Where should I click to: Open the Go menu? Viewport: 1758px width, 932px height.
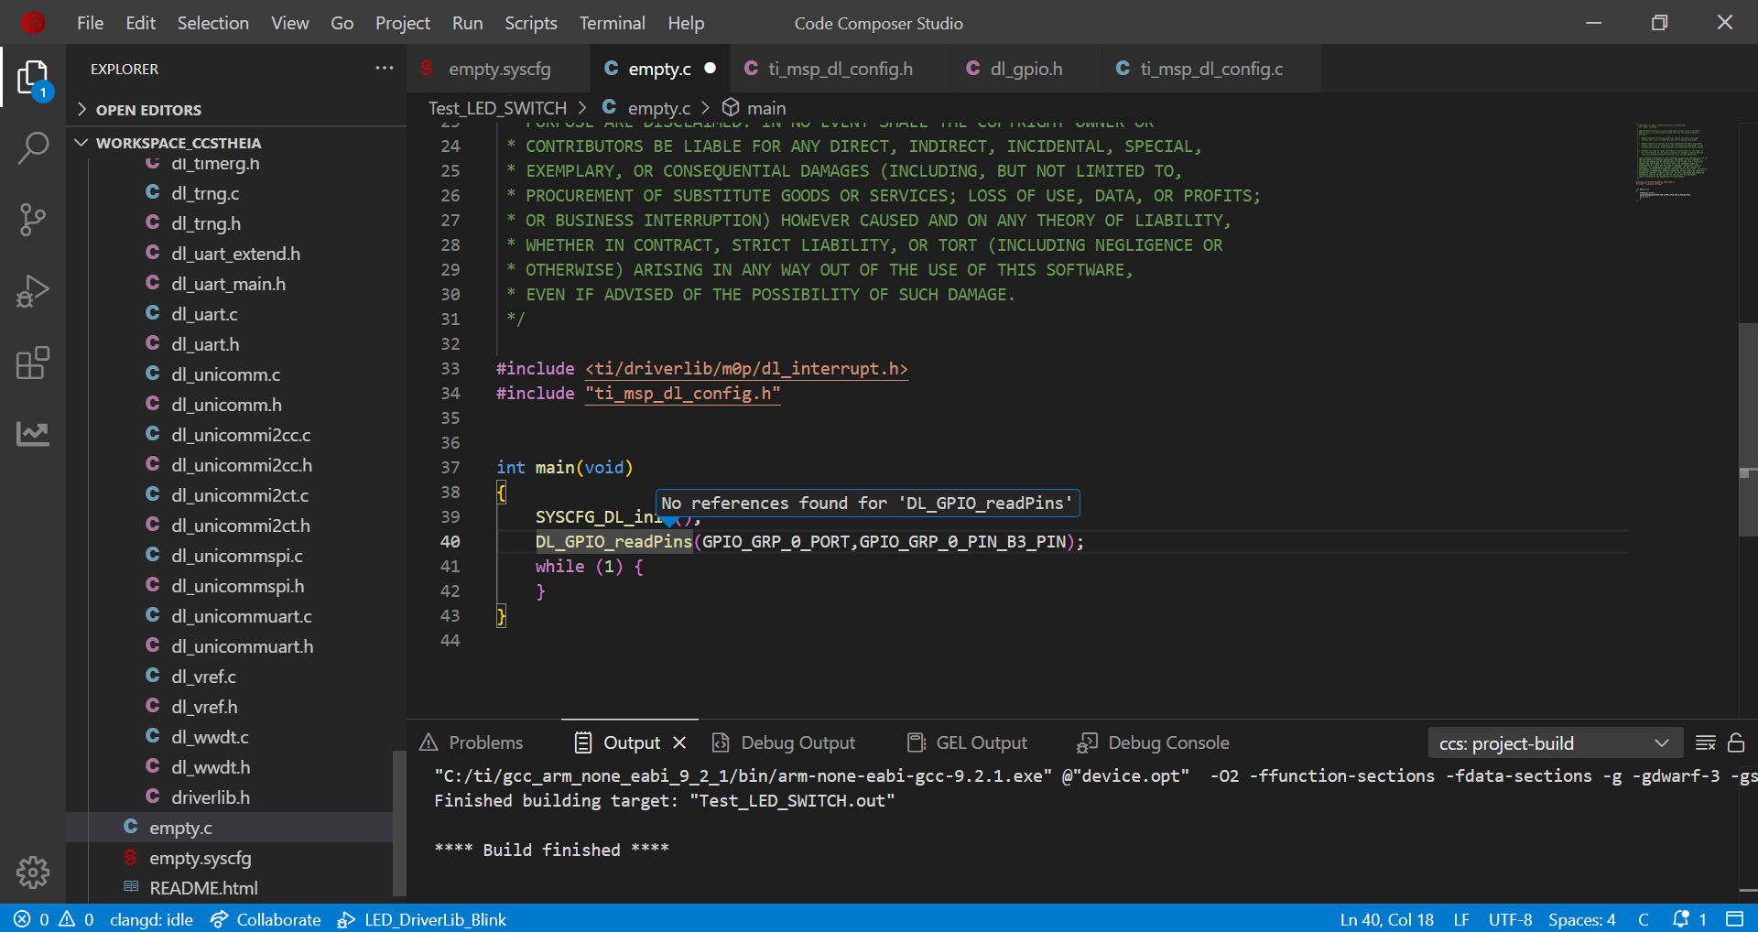click(342, 23)
